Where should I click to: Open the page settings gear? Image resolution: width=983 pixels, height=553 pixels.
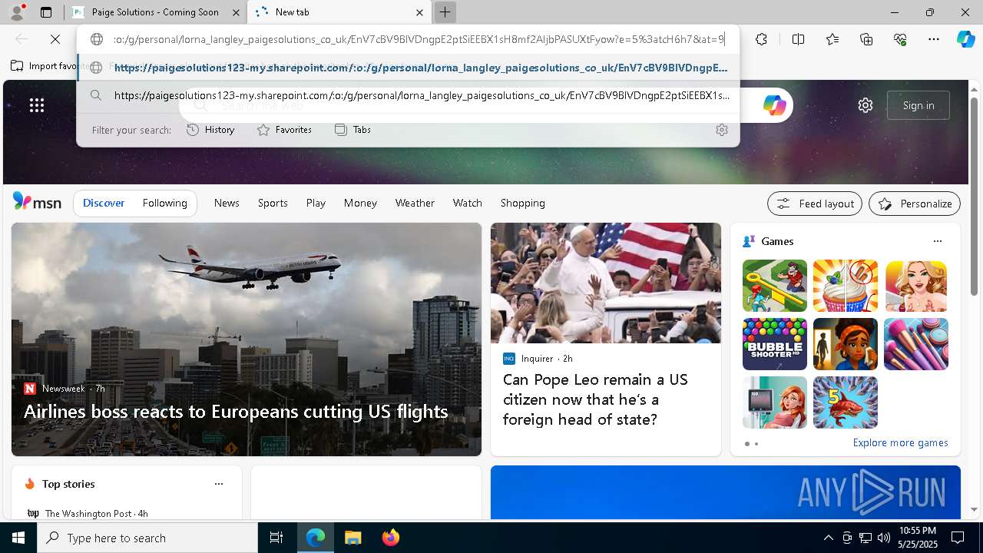pos(866,105)
